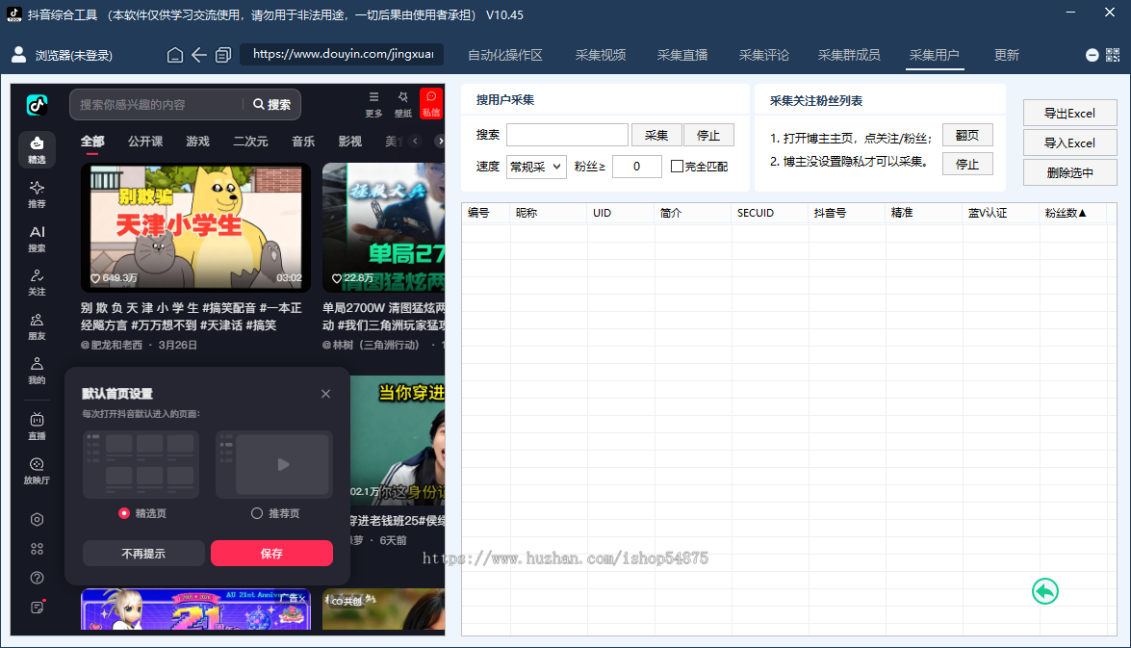Focus the 粉丝≥ number field
The width and height of the screenshot is (1131, 648).
tap(637, 167)
